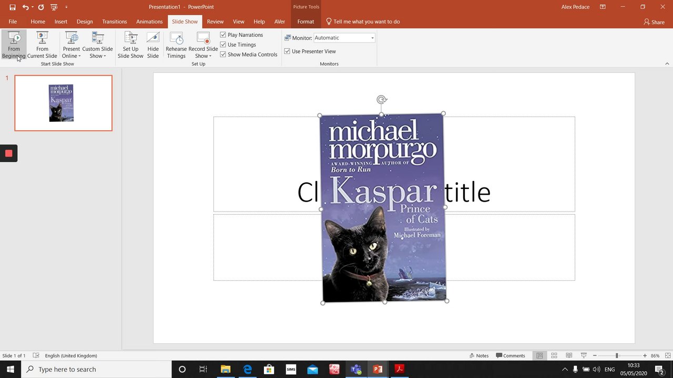This screenshot has height=378, width=673.
Task: Open Reading View from status bar
Action: tap(569, 355)
